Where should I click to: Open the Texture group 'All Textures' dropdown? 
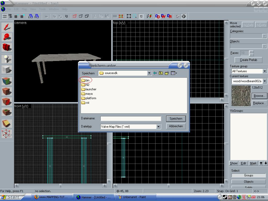265,71
